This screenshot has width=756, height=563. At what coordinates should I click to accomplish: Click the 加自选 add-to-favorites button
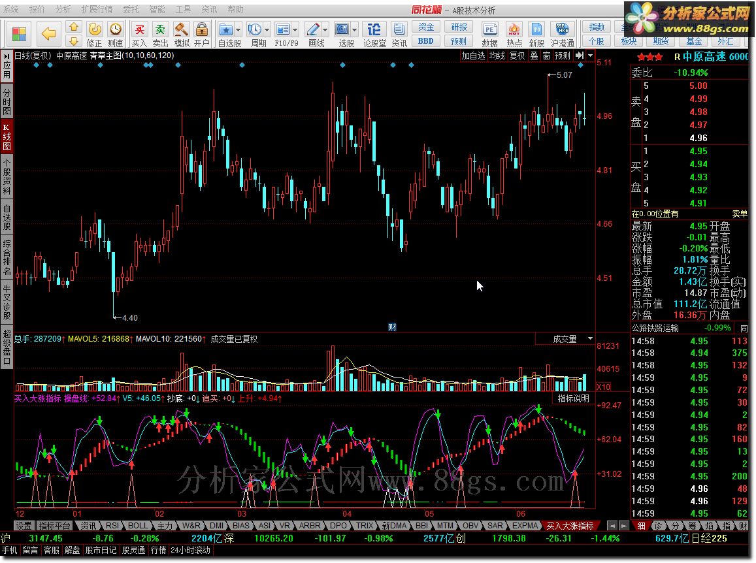click(x=473, y=56)
